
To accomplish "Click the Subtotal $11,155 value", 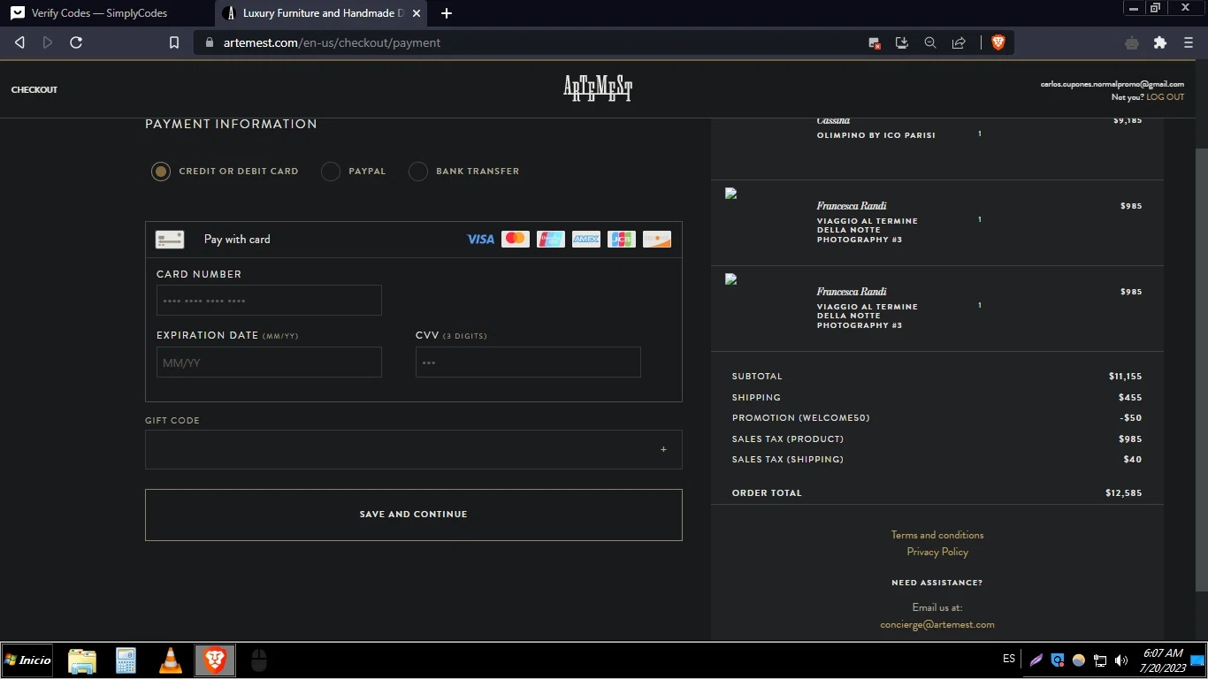I will tap(1125, 377).
